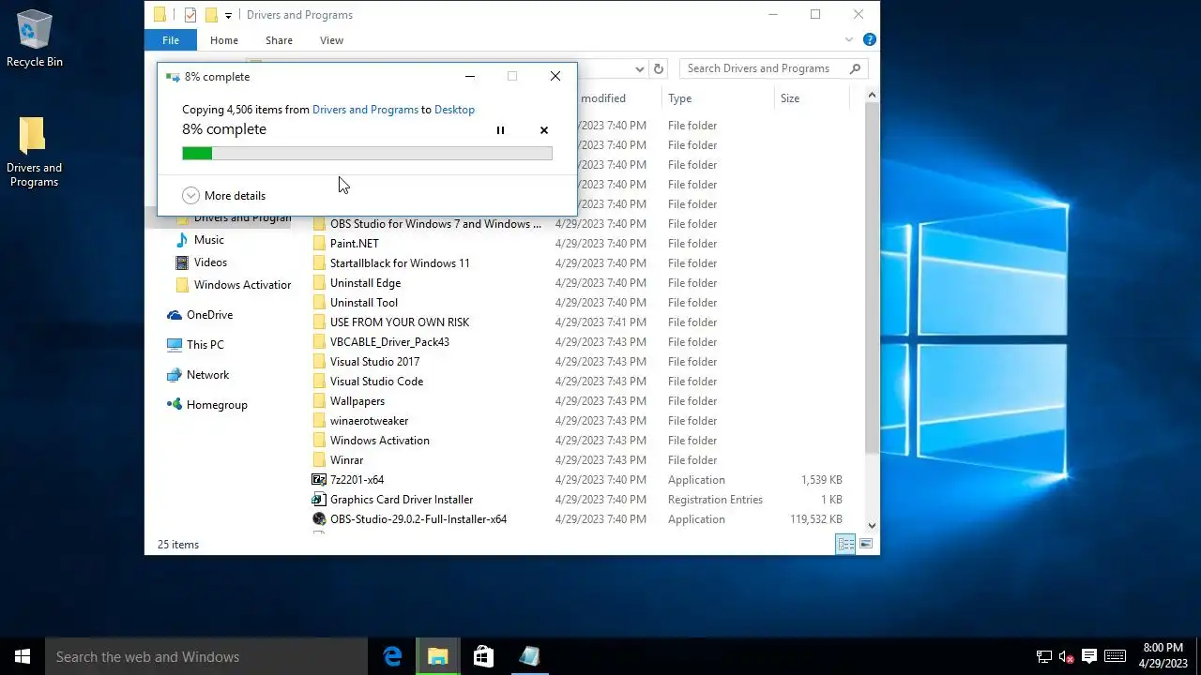1201x675 pixels.
Task: Open Customize Quick Access Toolbar dropdown
Action: [x=228, y=15]
